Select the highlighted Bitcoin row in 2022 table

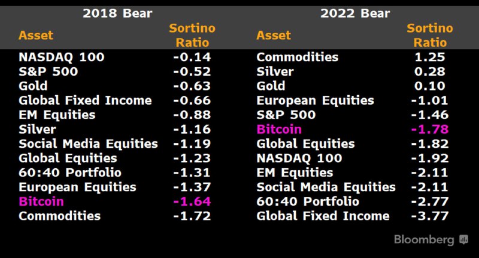279,129
